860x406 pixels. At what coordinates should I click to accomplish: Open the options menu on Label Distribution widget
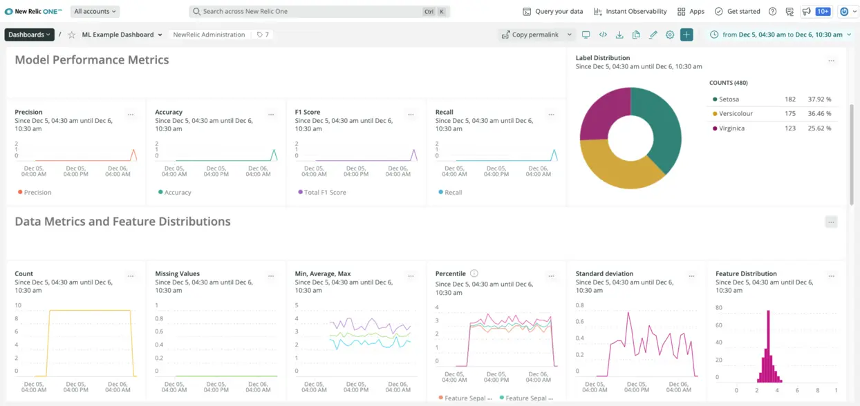point(832,61)
